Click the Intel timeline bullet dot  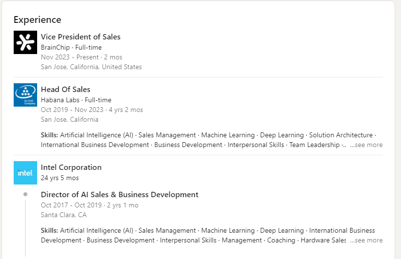25,194
